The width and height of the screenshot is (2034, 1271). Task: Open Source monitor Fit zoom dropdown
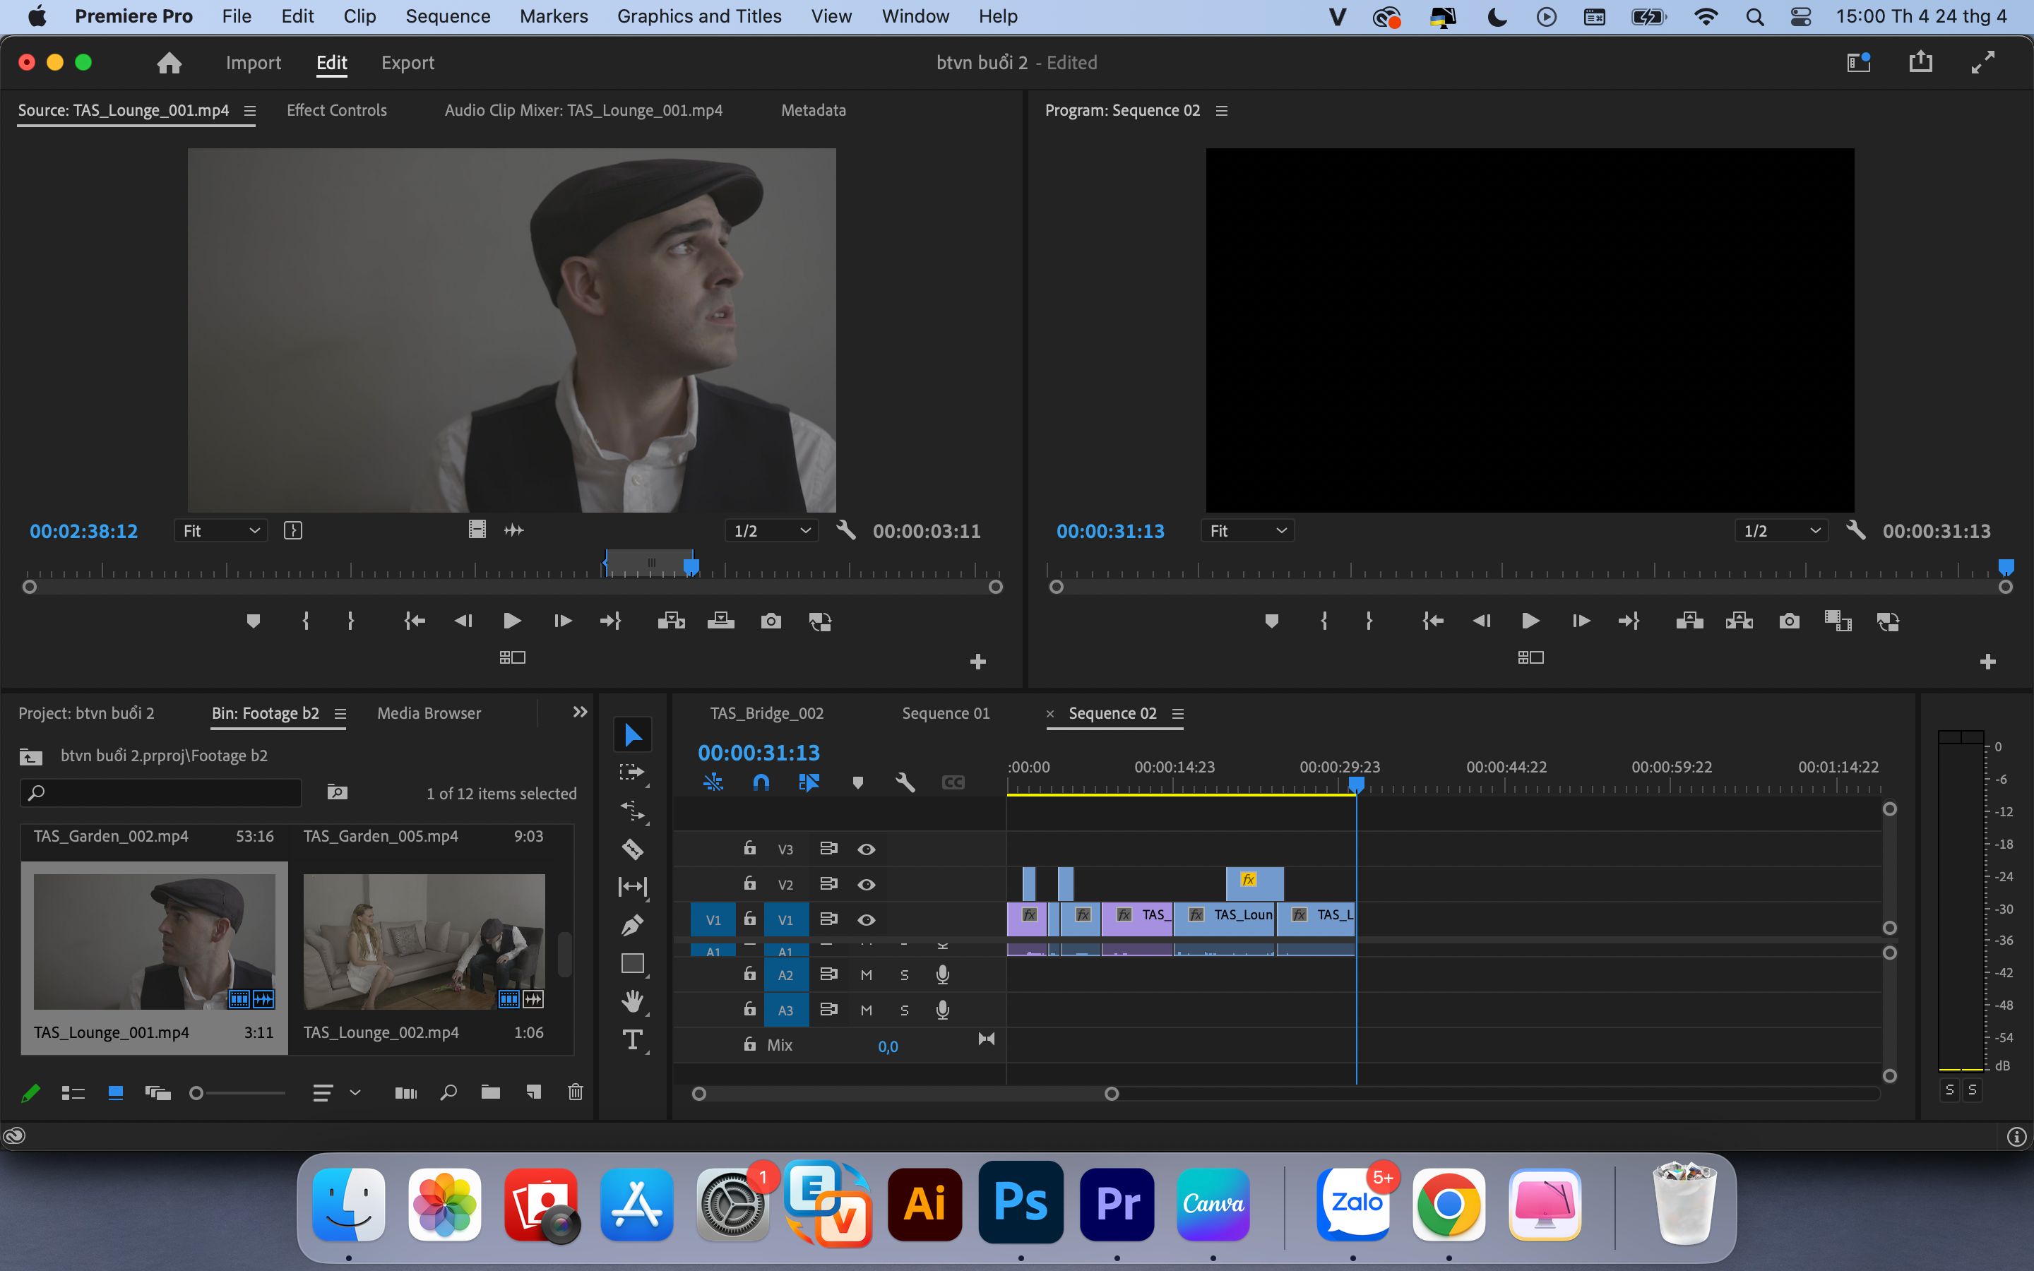[221, 530]
